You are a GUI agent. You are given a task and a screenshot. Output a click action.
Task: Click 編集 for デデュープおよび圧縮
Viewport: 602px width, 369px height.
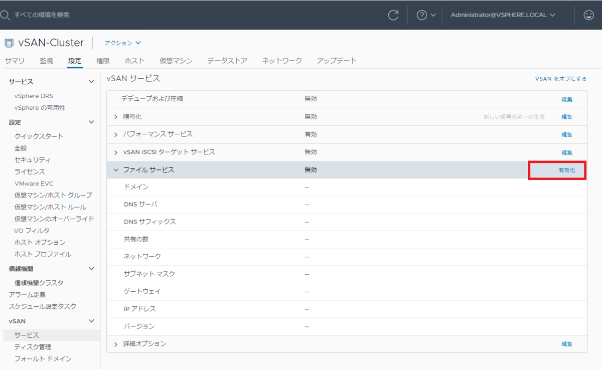[567, 99]
